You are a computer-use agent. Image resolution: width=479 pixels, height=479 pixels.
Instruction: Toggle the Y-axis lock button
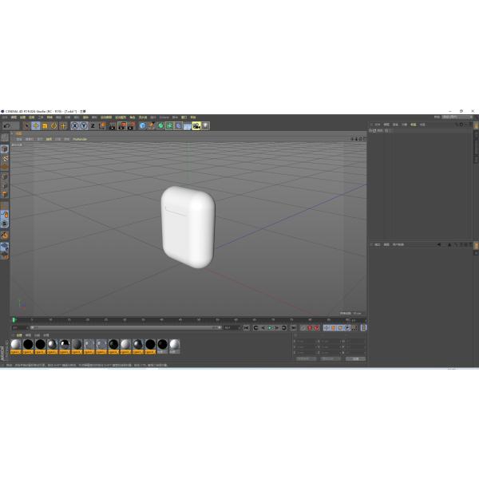(84, 126)
